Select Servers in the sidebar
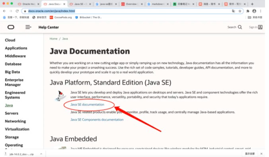269x157 pixels. point(12,113)
